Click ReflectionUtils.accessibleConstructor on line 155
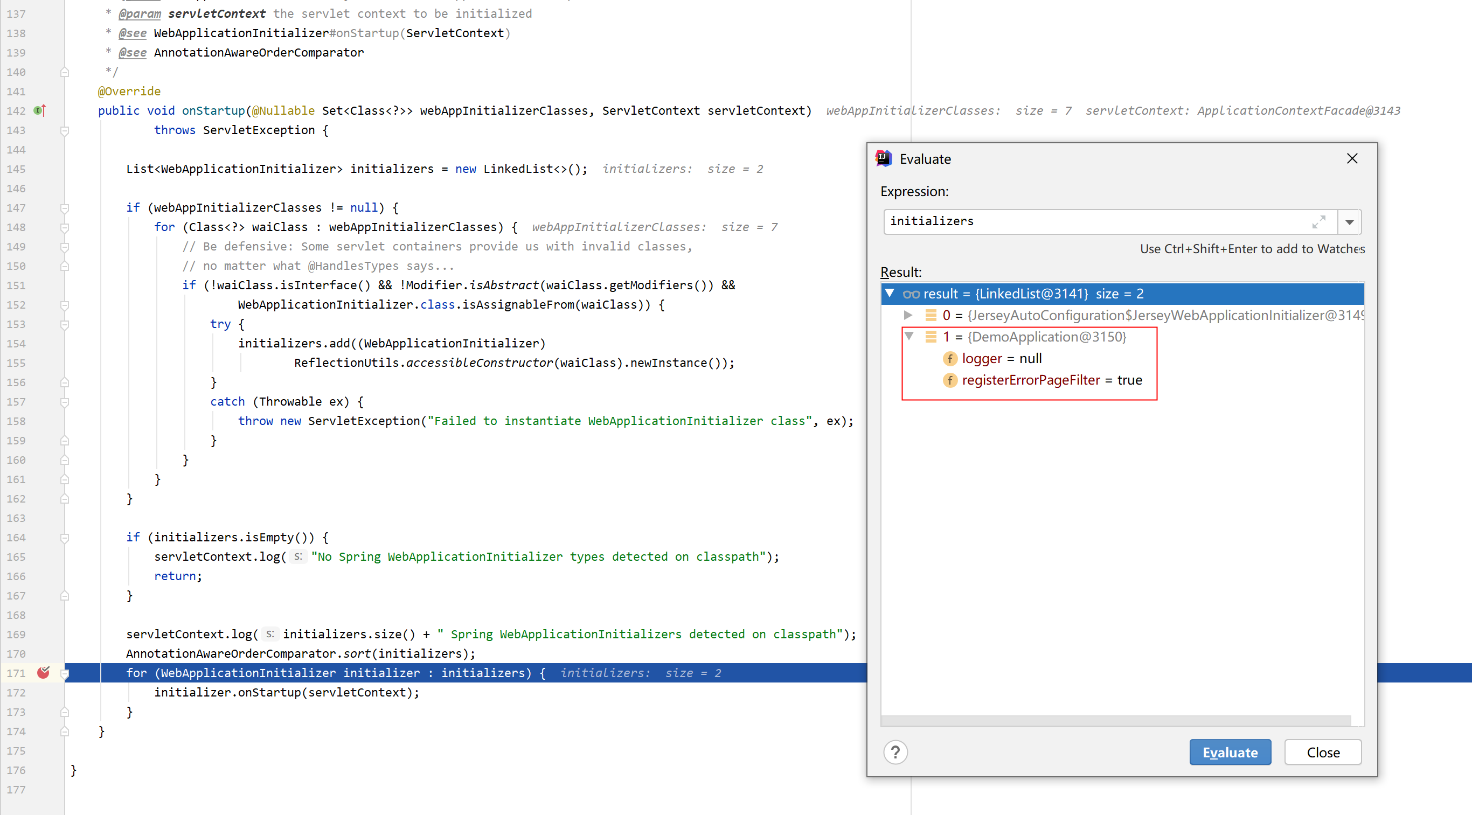Image resolution: width=1472 pixels, height=815 pixels. click(423, 363)
